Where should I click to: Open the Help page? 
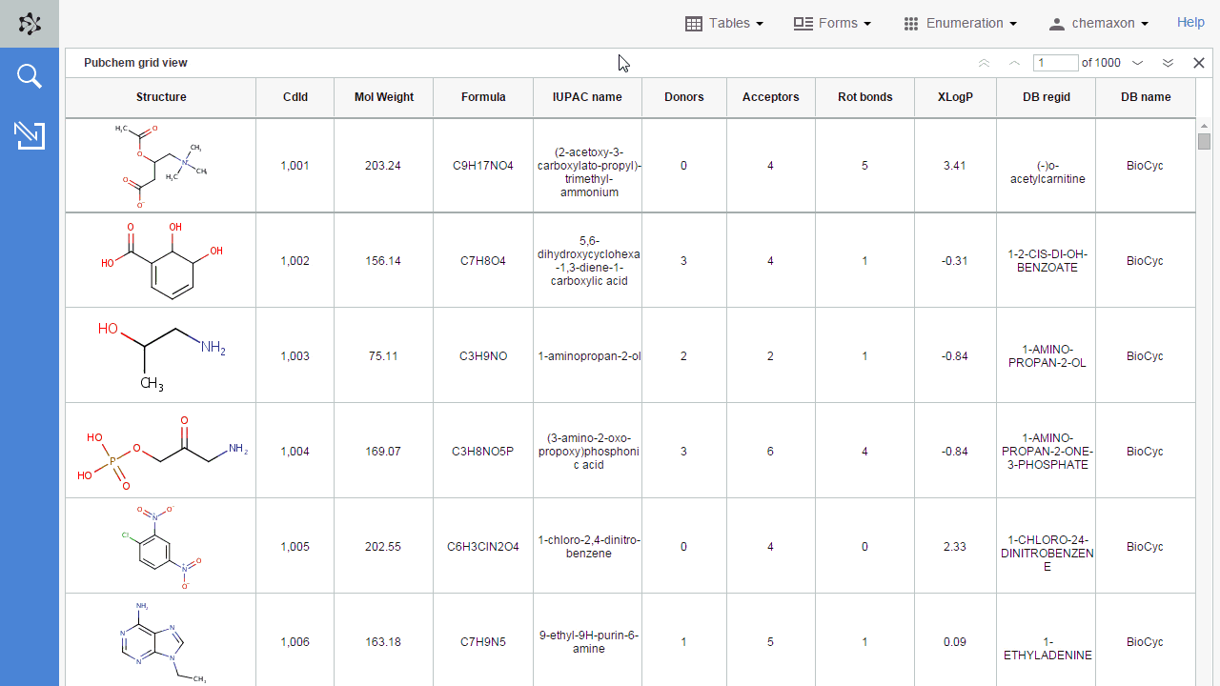pos(1190,22)
